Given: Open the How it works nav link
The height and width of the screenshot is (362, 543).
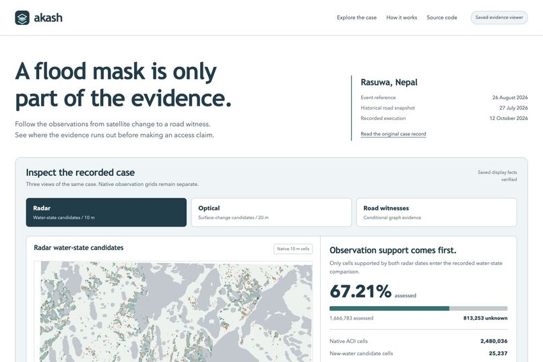Looking at the screenshot, I should pos(402,18).
